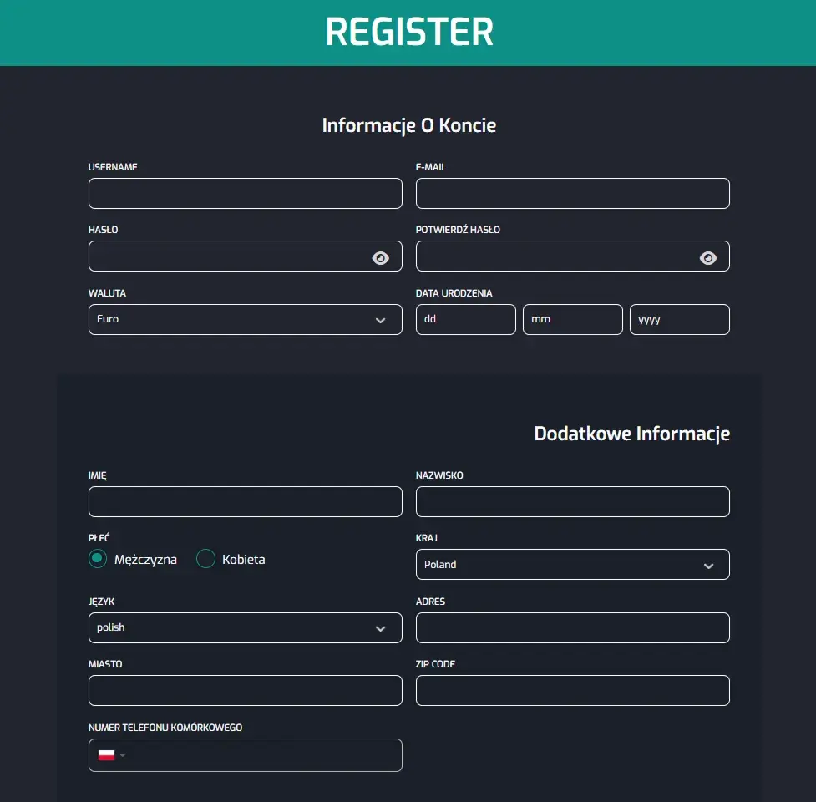Click the Kobieta label text

[244, 560]
